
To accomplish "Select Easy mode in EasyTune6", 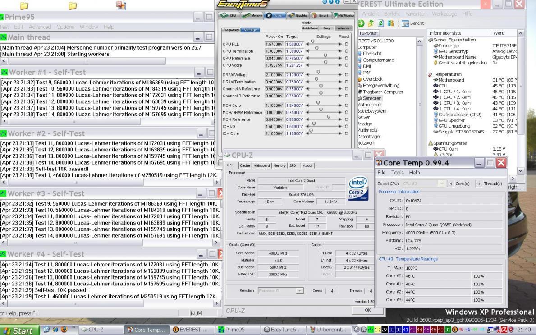I will [326, 28].
